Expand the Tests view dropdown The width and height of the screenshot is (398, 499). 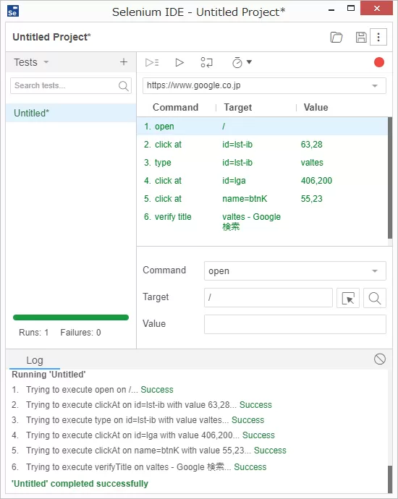click(46, 62)
